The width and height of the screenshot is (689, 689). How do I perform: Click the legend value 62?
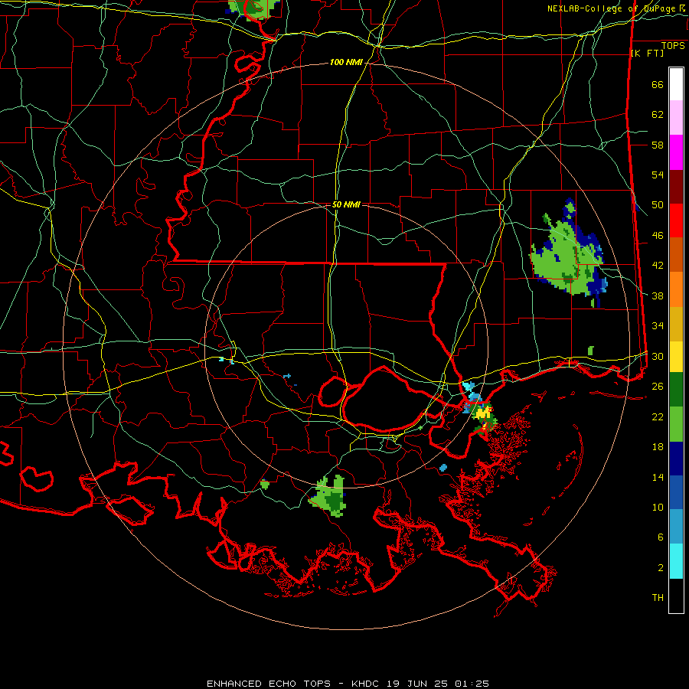pyautogui.click(x=658, y=114)
